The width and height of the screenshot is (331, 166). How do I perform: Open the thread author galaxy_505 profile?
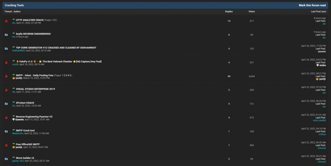point(18,161)
